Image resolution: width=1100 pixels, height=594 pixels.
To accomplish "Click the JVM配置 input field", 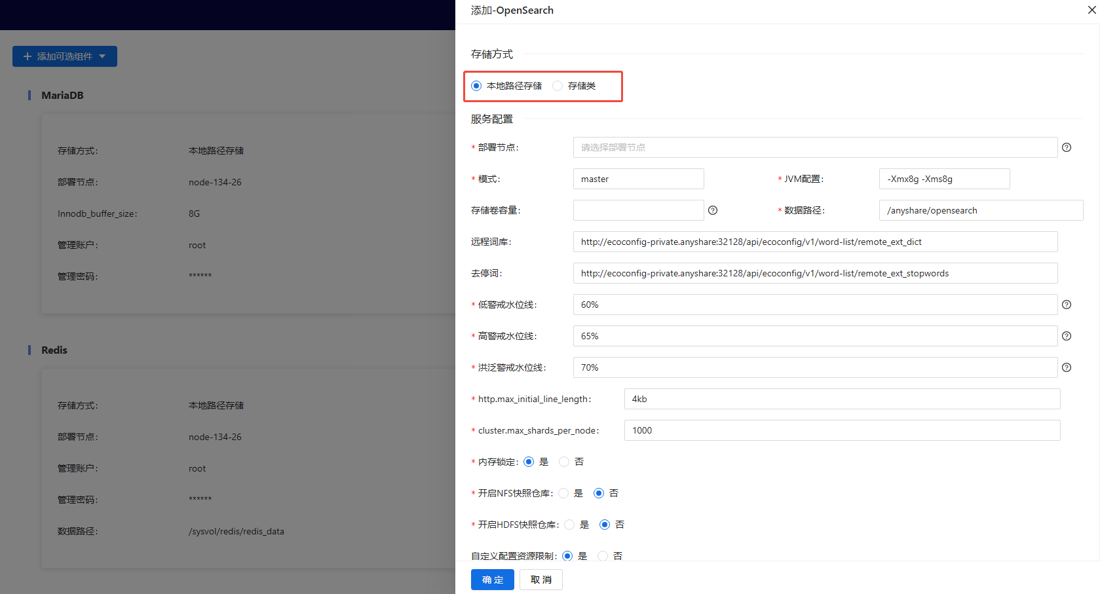I will (944, 179).
